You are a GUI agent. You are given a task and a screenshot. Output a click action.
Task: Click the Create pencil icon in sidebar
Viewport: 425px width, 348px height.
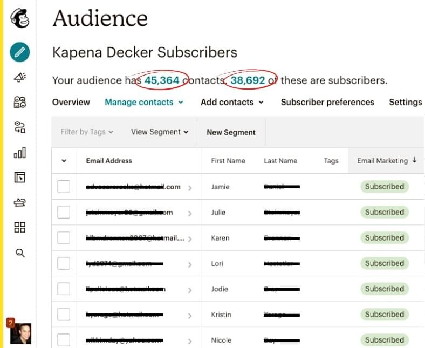[20, 52]
